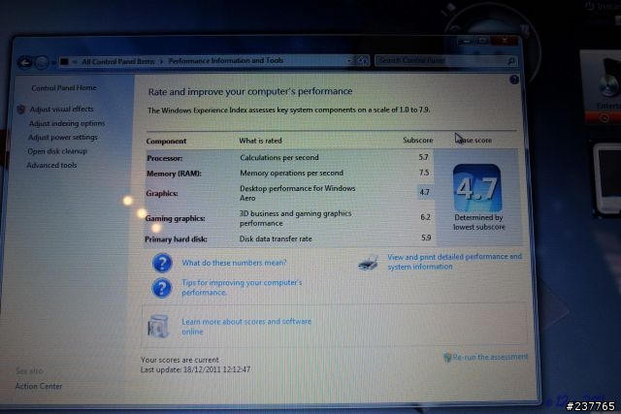Open Control Panel Home
The image size is (621, 414).
64,88
